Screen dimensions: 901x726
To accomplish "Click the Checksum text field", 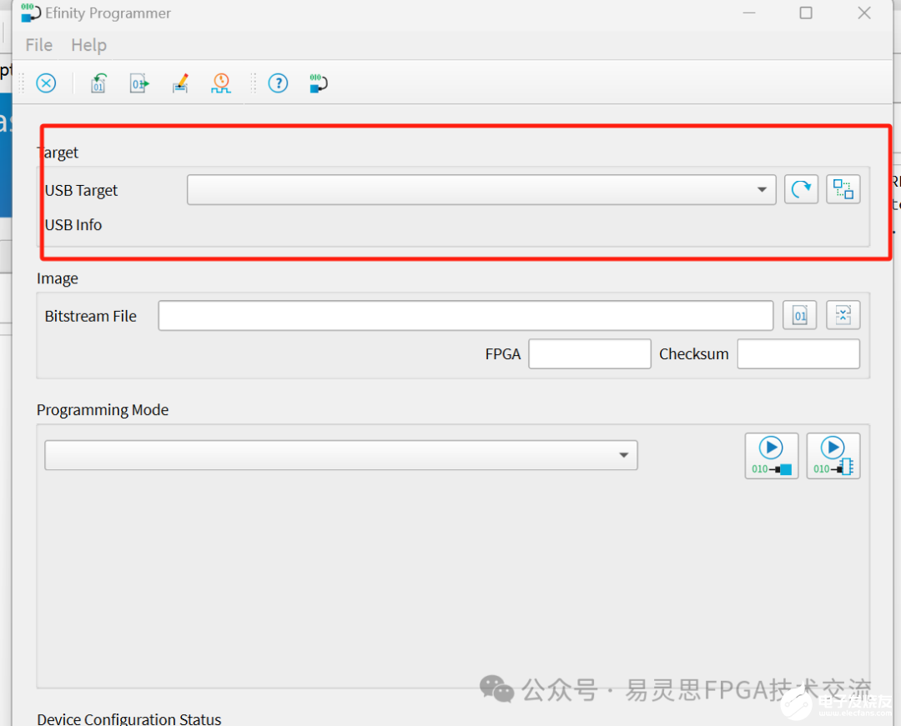I will point(798,353).
